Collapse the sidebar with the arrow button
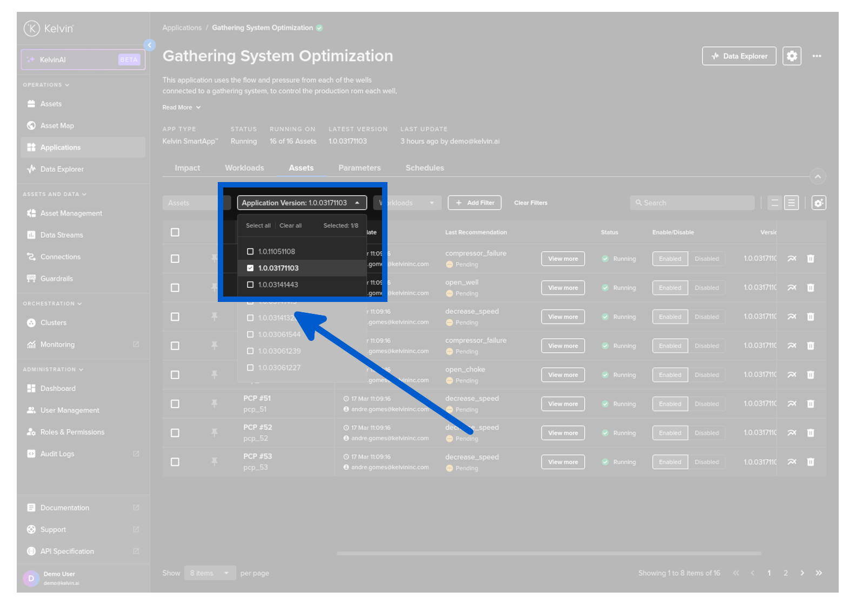This screenshot has height=605, width=856. click(x=150, y=45)
